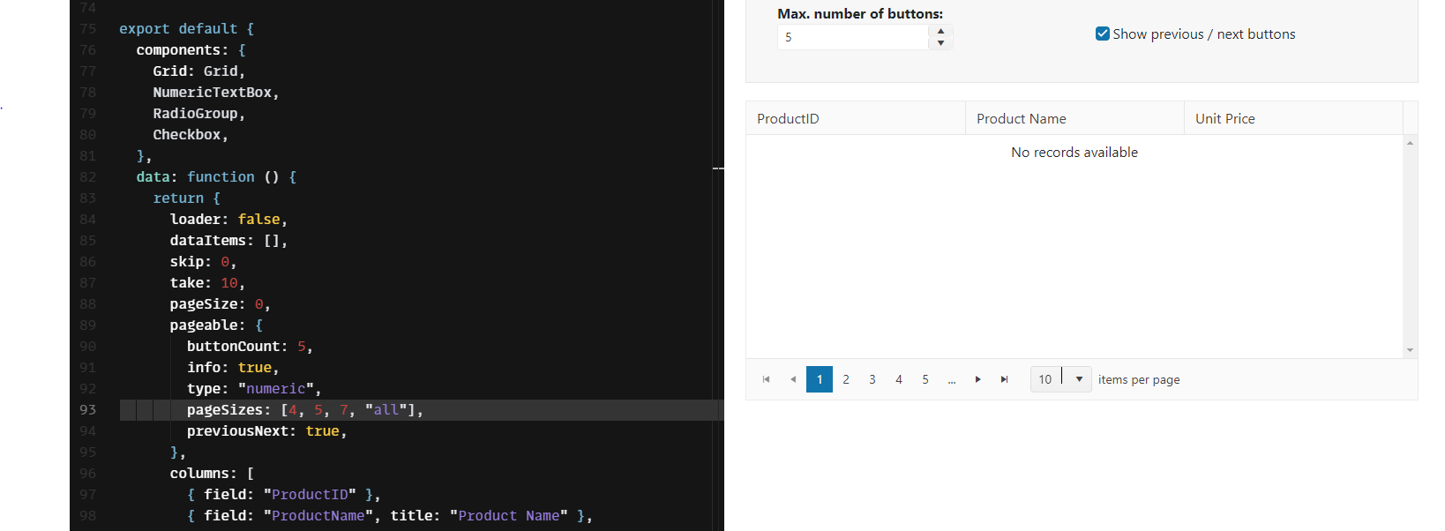1445x531 pixels.
Task: Click the ProductID column header
Action: point(788,118)
